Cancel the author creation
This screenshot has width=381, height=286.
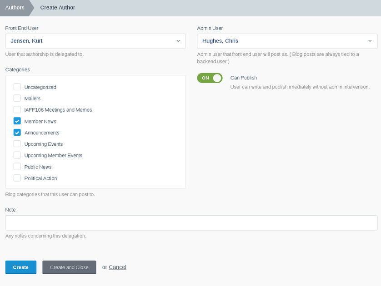pyautogui.click(x=118, y=267)
